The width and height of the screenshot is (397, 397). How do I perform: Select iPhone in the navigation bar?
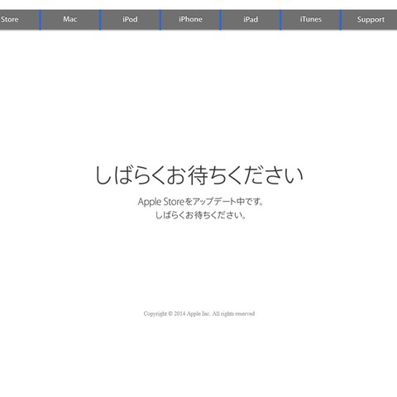tap(190, 19)
